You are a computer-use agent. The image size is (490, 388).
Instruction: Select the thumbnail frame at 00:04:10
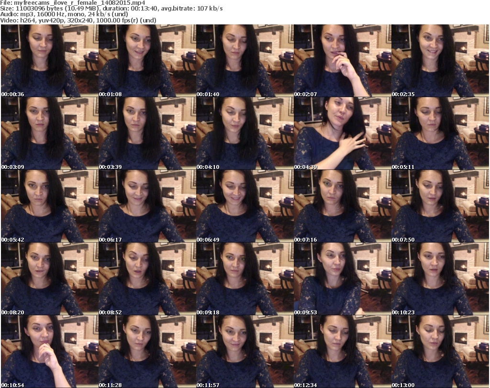pyautogui.click(x=245, y=133)
